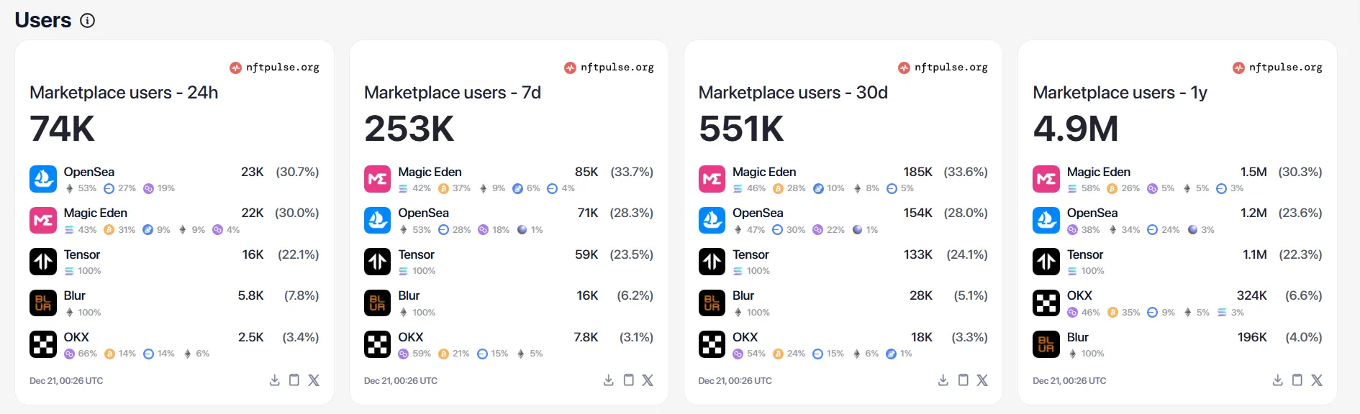This screenshot has height=414, width=1360.
Task: Download the Marketplace users 1y card
Action: click(1278, 380)
